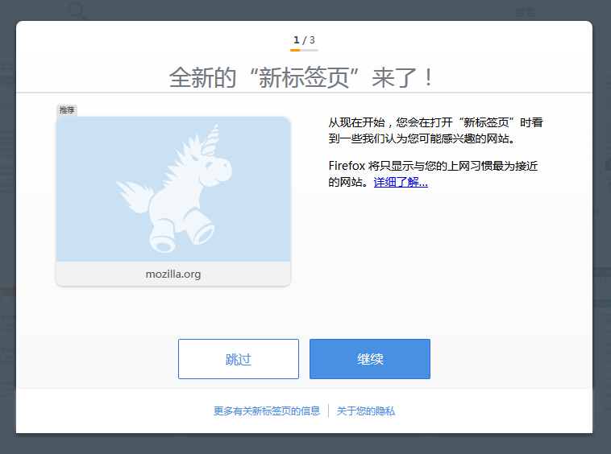Viewport: 611px width, 454px height.
Task: Open the 关于您的隐私 link
Action: click(366, 411)
